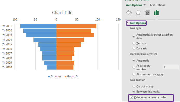This screenshot has height=102, width=180.
Task: Click the Group B orange legend marker
Action: click(66, 77)
